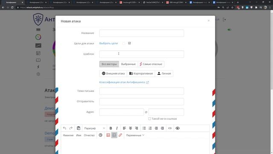
Task: Click the logout icon in page header
Action: click(x=224, y=20)
